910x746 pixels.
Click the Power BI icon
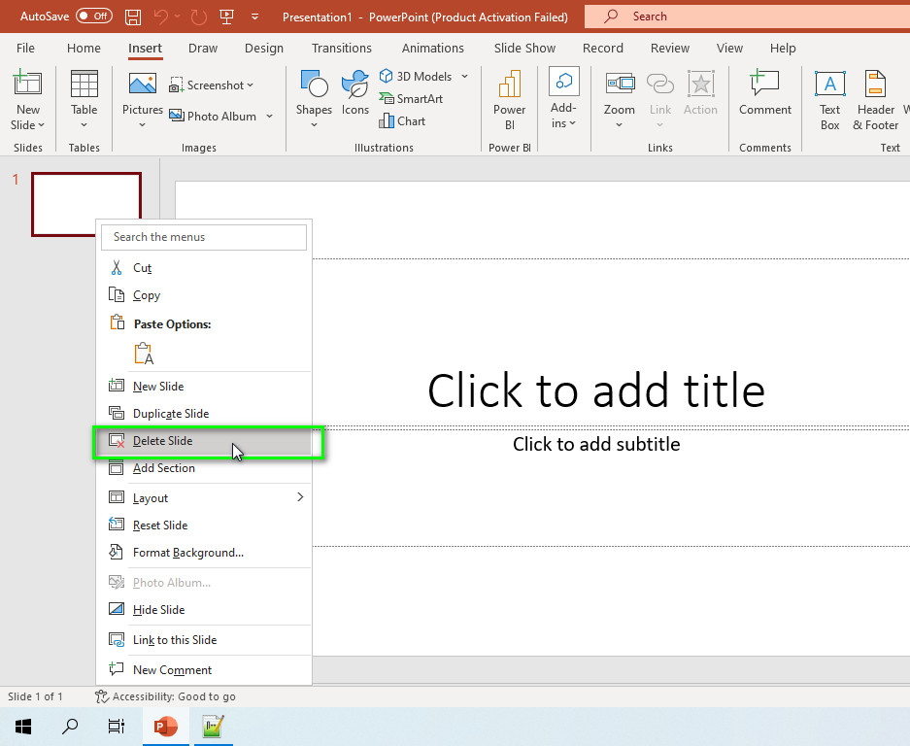[x=510, y=100]
